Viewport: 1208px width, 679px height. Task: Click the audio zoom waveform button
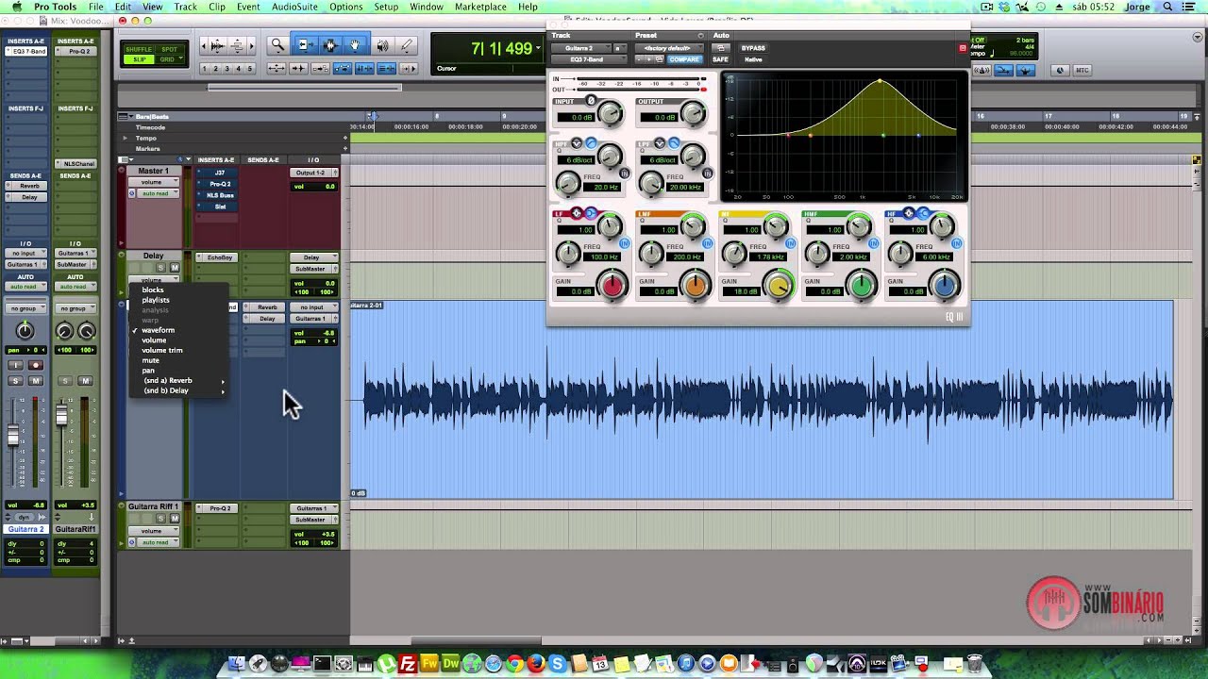[x=217, y=45]
